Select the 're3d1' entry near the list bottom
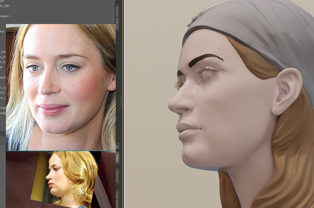This screenshot has width=314, height=208. tap(3, 108)
